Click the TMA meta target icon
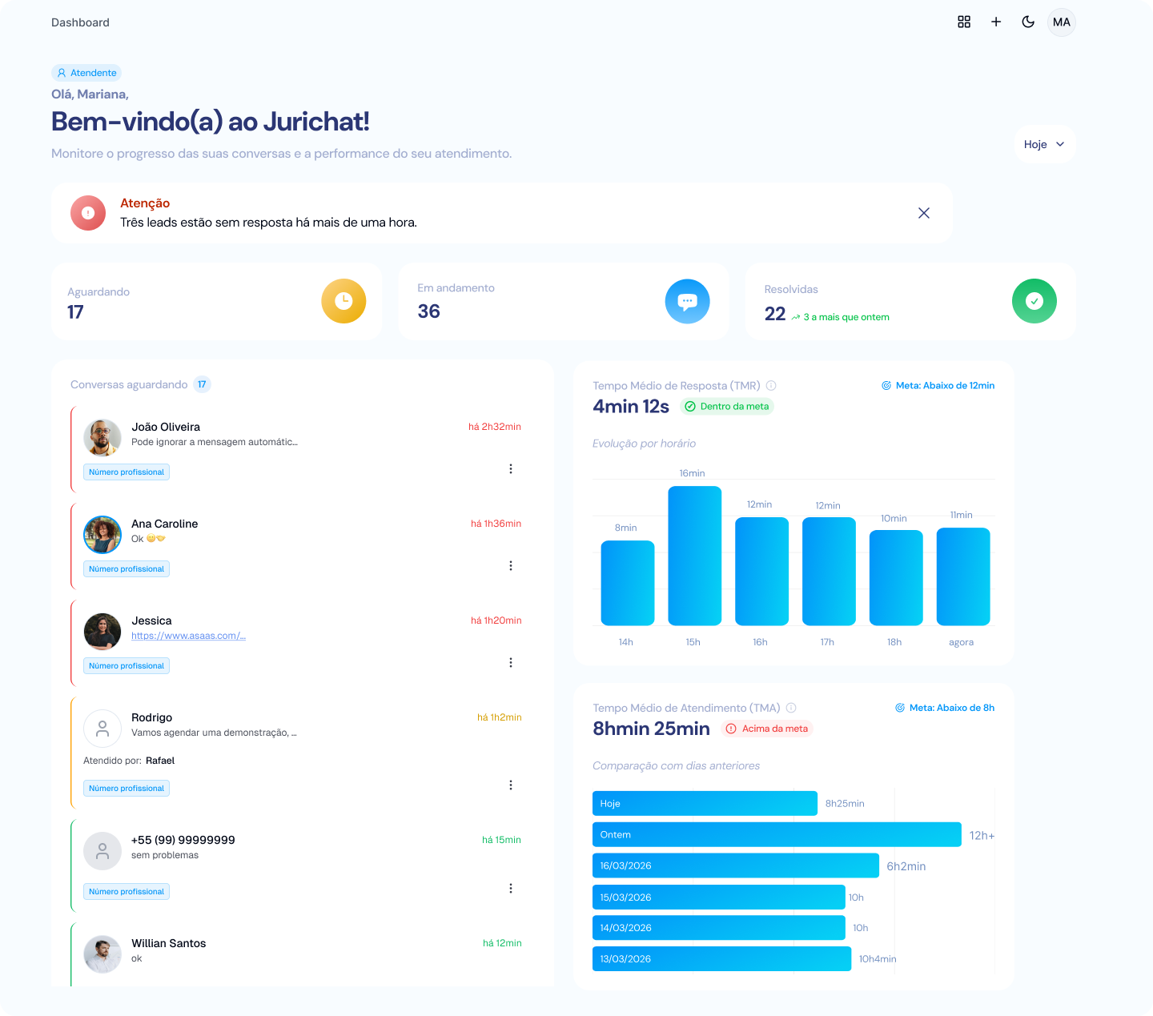The image size is (1153, 1016). point(900,708)
